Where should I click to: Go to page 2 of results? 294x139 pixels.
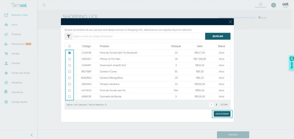click(x=216, y=105)
